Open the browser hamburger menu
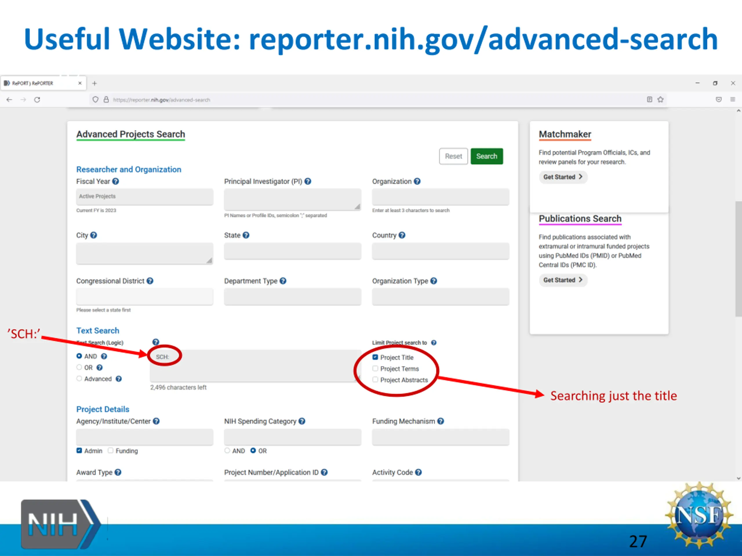Viewport: 742px width, 556px height. tap(733, 99)
